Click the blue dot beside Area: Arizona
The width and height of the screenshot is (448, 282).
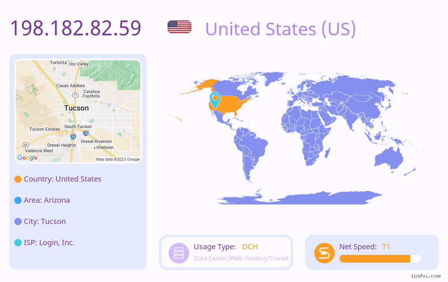click(18, 201)
